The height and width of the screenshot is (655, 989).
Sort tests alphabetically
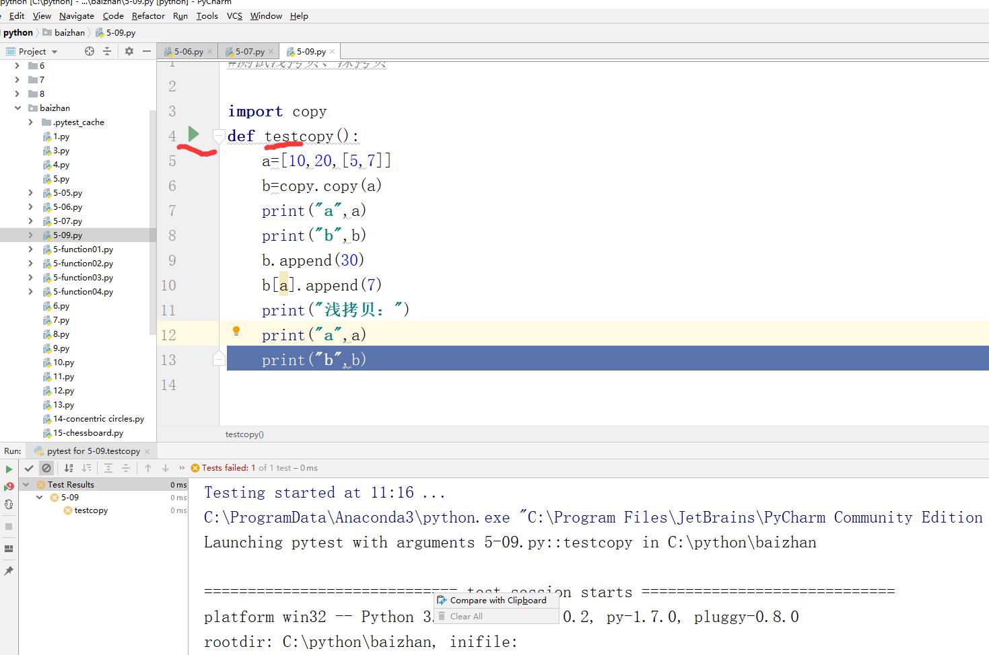69,468
